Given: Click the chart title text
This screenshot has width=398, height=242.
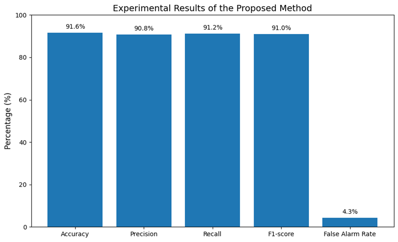Looking at the screenshot, I should pyautogui.click(x=219, y=8).
